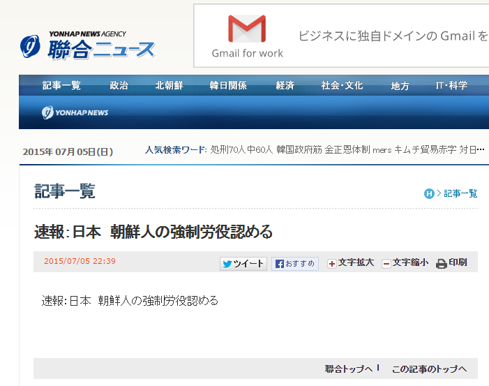Click the 記事一覧 page heading
This screenshot has width=489, height=386.
click(x=65, y=191)
